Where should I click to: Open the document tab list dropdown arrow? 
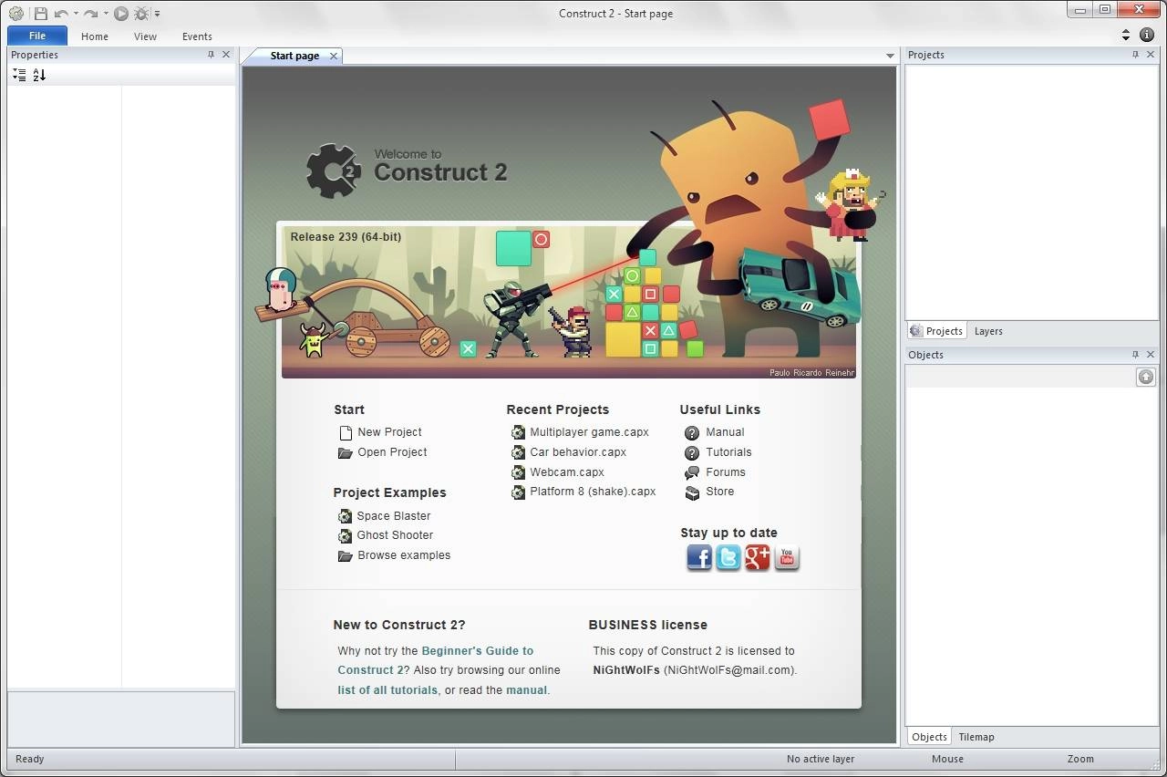pyautogui.click(x=890, y=56)
